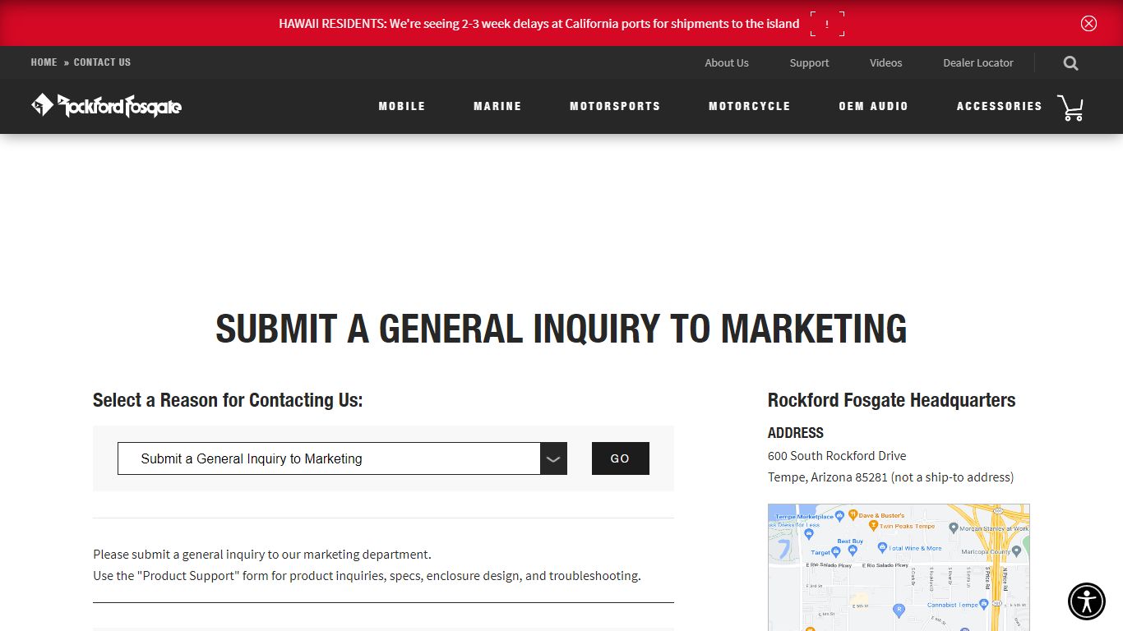This screenshot has height=631, width=1123.
Task: Close the Hawaii residents shipping banner
Action: pos(1088,23)
